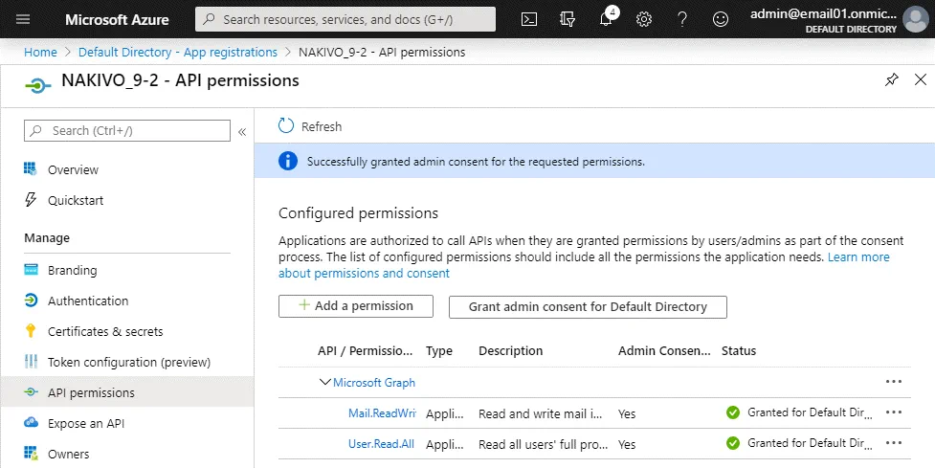Select API permissions menu item
The height and width of the screenshot is (468, 935).
click(x=127, y=392)
